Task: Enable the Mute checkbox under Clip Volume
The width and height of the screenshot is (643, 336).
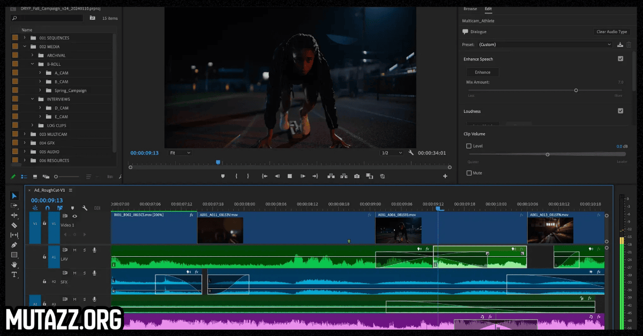Action: point(469,173)
